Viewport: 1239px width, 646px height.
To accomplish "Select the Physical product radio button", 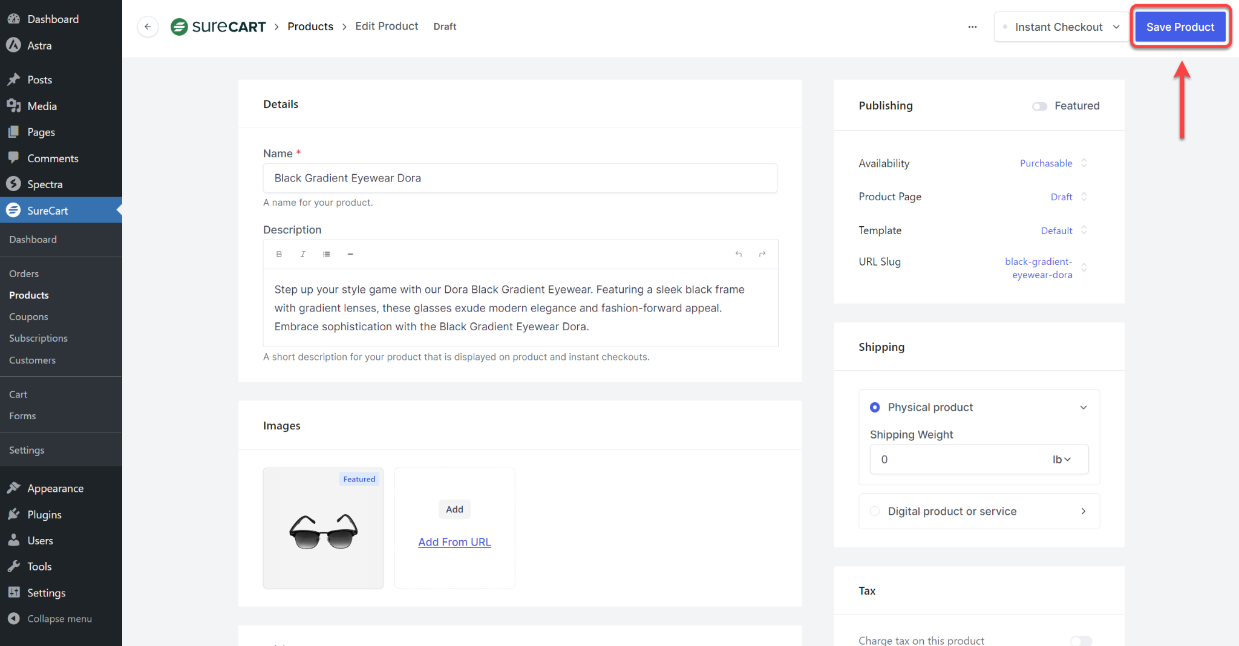I will pyautogui.click(x=875, y=407).
